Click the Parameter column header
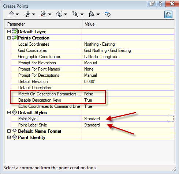Image resolution: width=179 pixels, height=174 pixels. click(43, 24)
